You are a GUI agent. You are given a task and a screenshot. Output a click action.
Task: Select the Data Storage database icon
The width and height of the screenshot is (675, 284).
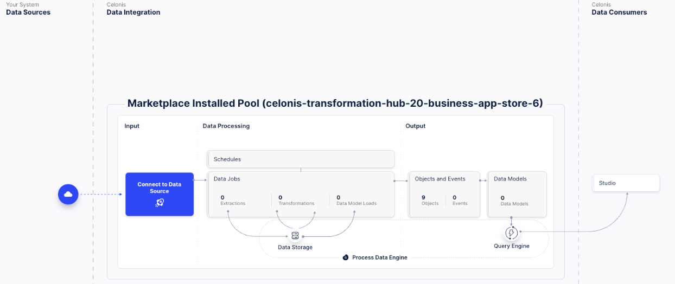[295, 236]
